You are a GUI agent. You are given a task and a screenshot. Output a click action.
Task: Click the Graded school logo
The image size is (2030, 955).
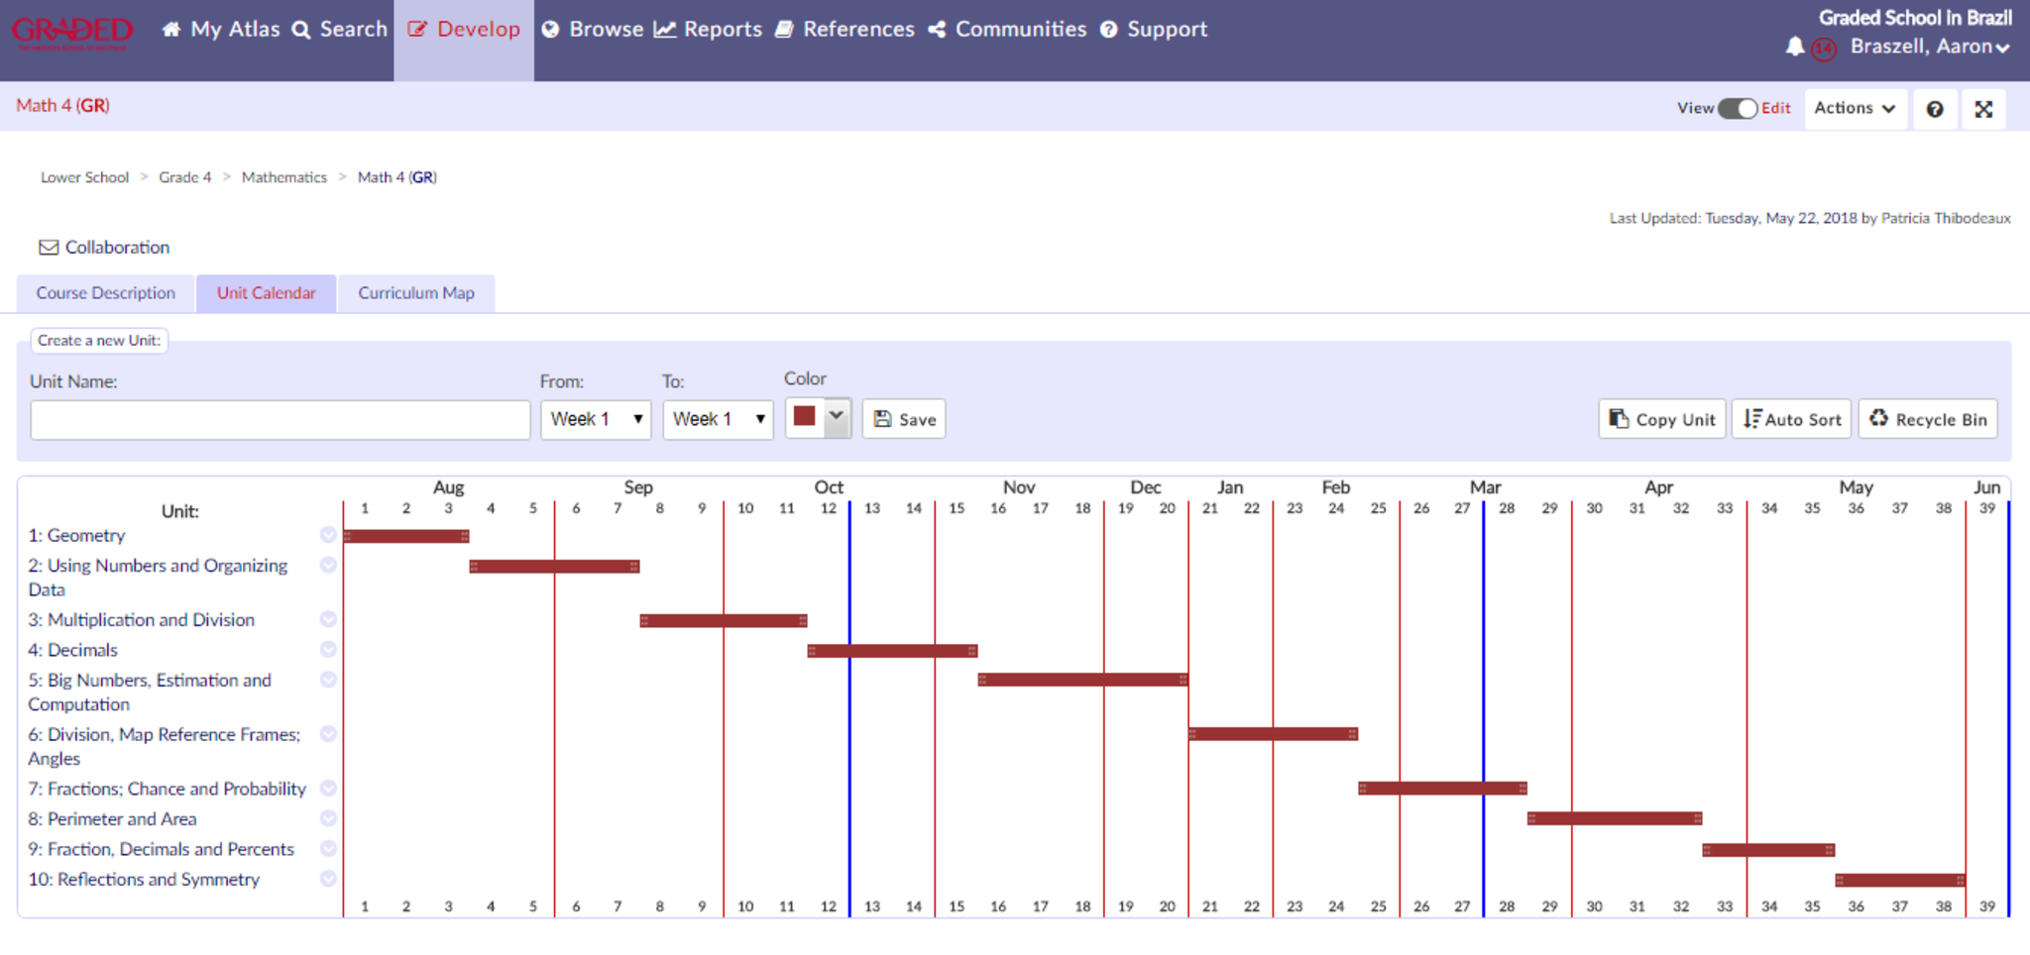click(71, 32)
